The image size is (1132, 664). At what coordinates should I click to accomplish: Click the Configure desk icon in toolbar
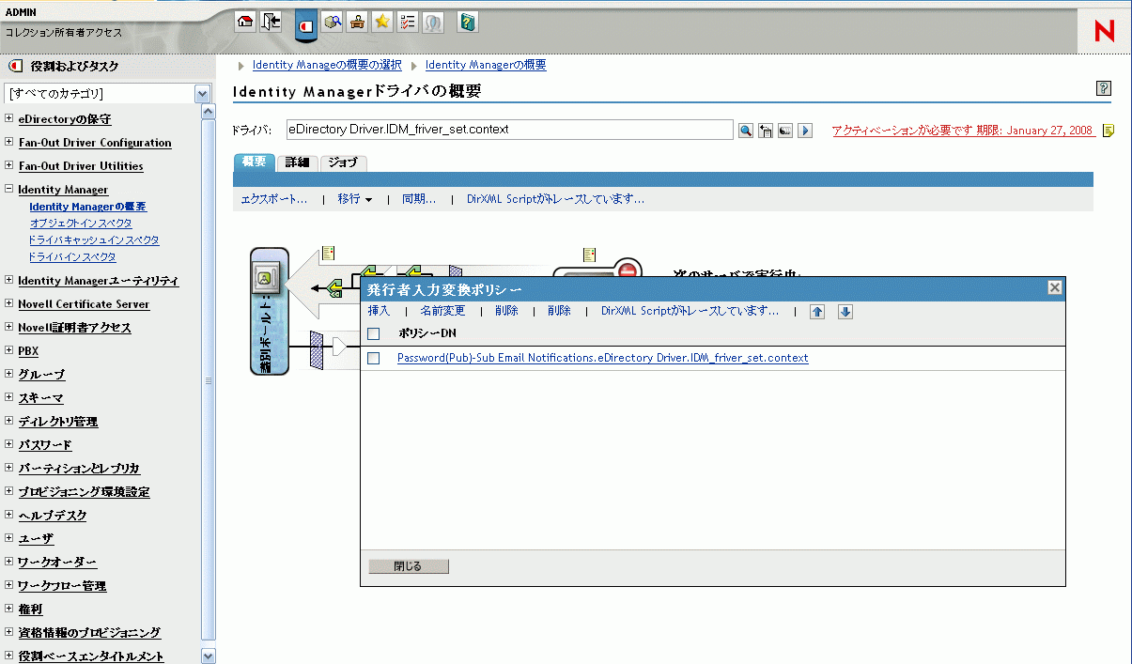tap(357, 23)
